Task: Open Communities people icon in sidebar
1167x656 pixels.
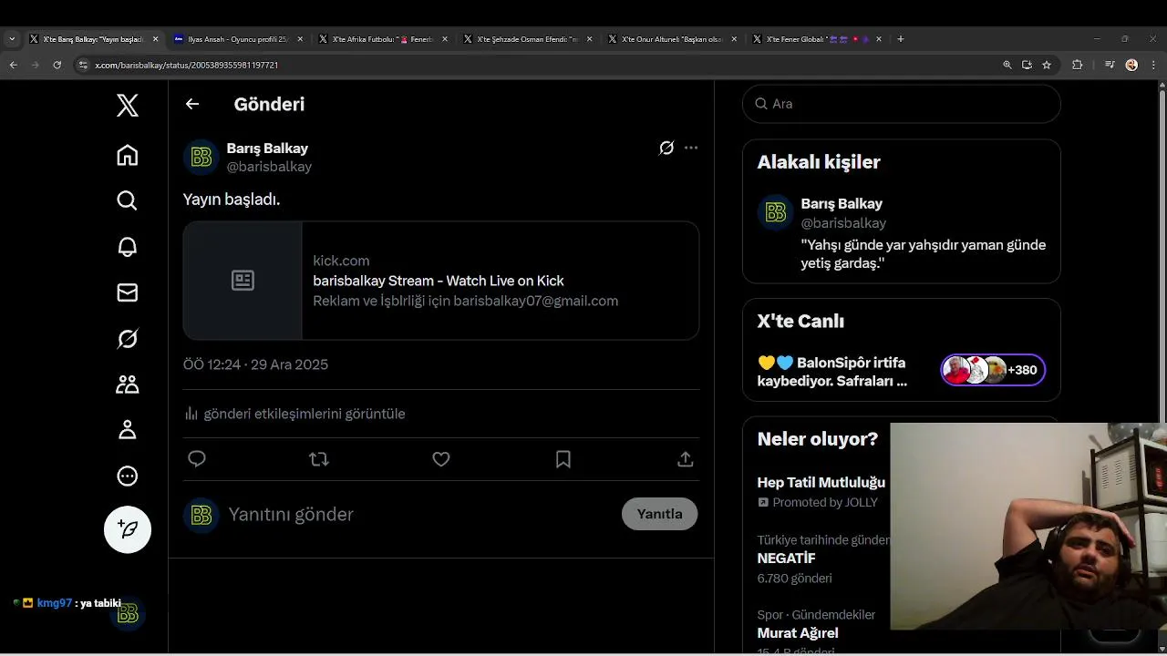Action: [x=128, y=384]
